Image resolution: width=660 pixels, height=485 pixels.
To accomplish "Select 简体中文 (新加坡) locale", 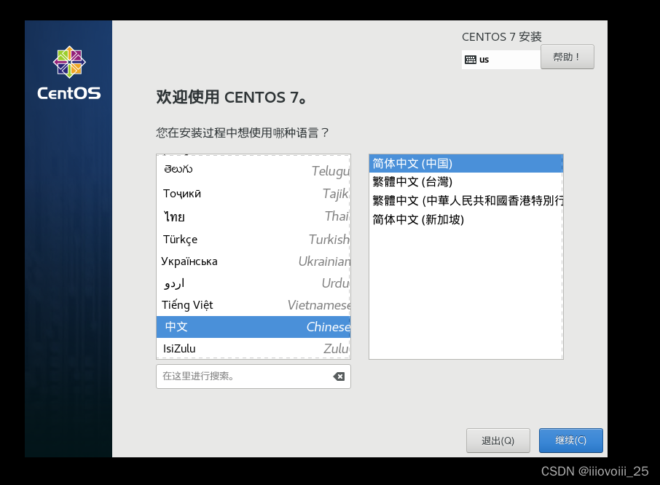I will [466, 219].
